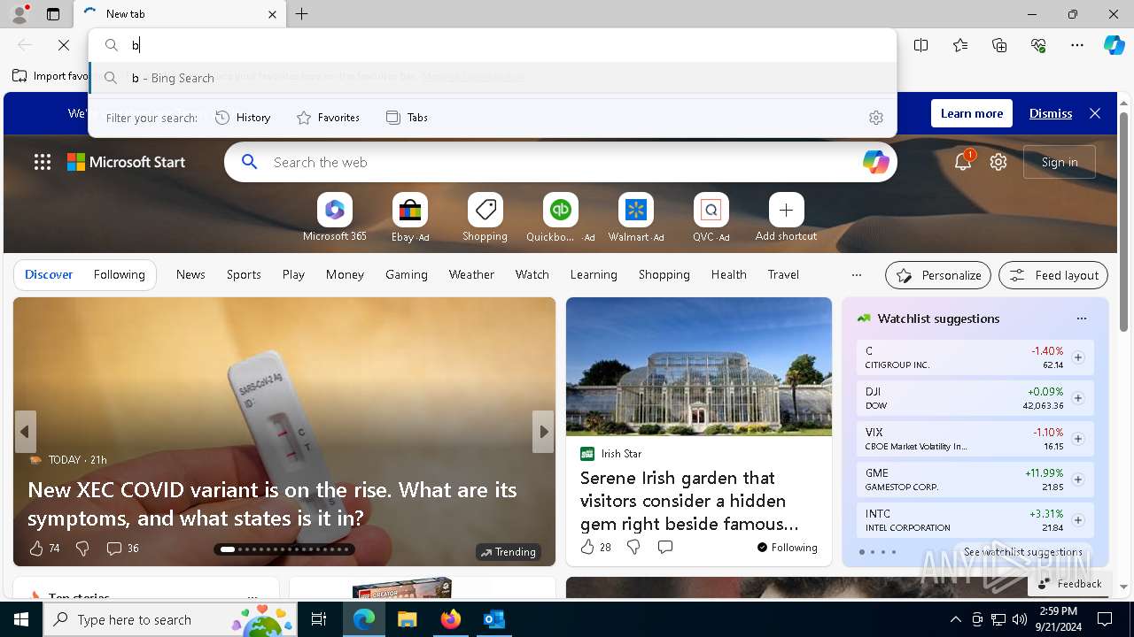Filter search by Favorites
This screenshot has height=637, width=1134.
328,118
